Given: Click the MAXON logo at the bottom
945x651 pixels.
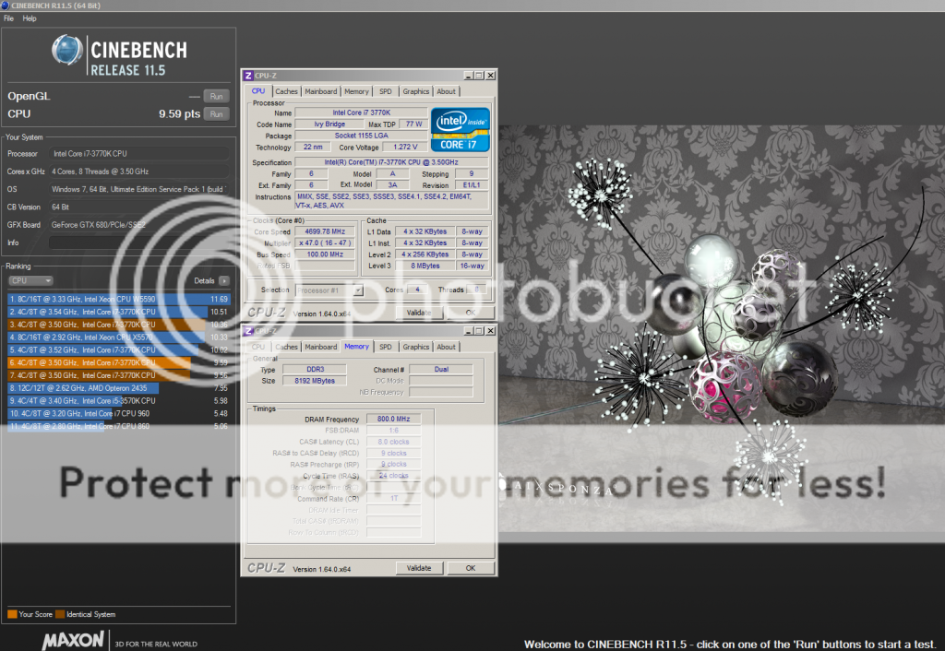Looking at the screenshot, I should (54, 641).
